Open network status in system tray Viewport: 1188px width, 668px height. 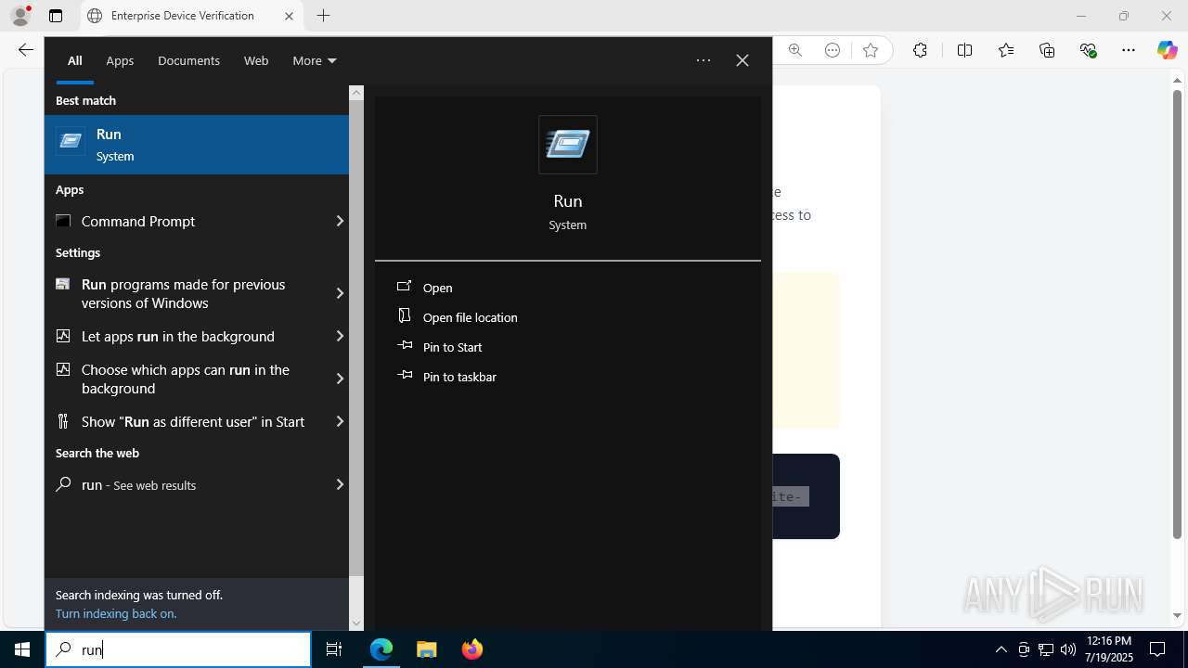1046,649
